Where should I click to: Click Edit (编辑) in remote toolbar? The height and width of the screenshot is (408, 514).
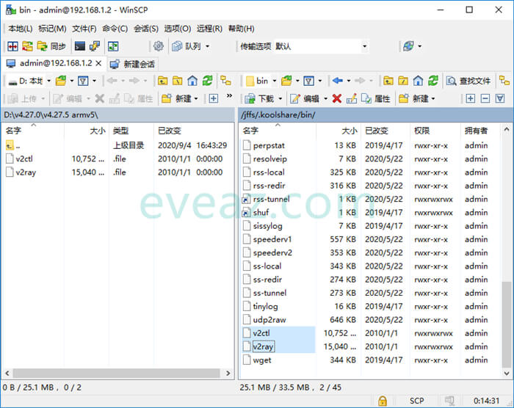pyautogui.click(x=305, y=98)
